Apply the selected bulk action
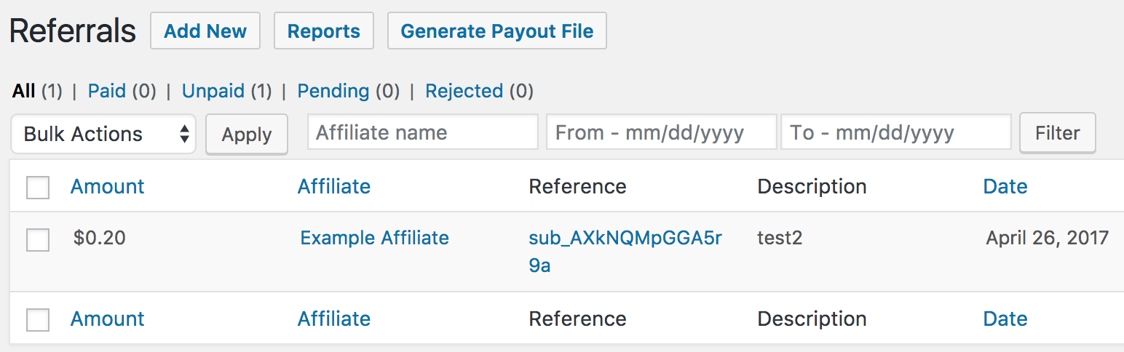Screen dimensions: 1124x352 click(x=247, y=134)
